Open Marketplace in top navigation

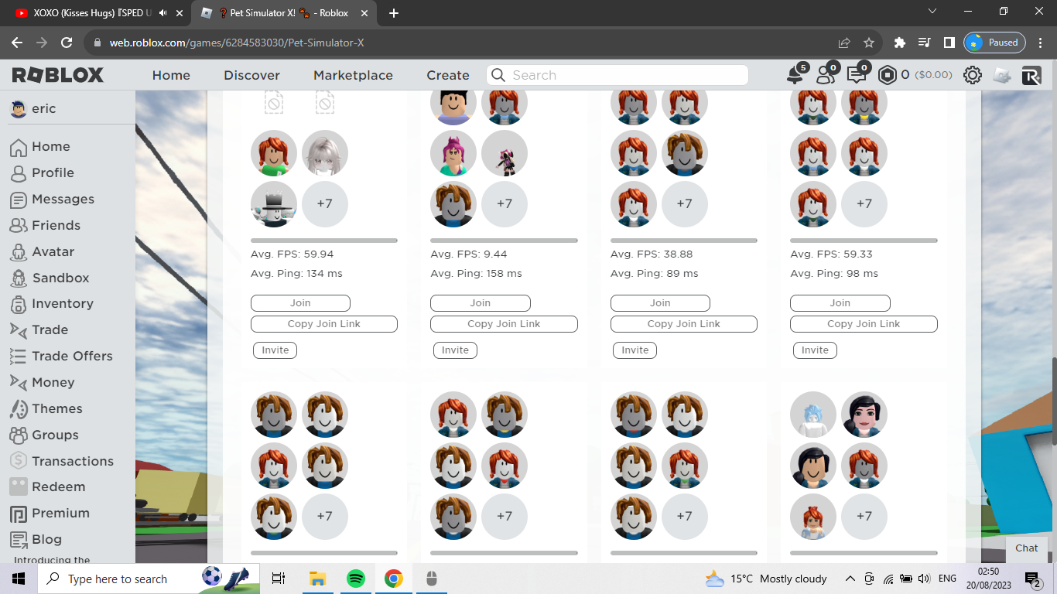[353, 75]
